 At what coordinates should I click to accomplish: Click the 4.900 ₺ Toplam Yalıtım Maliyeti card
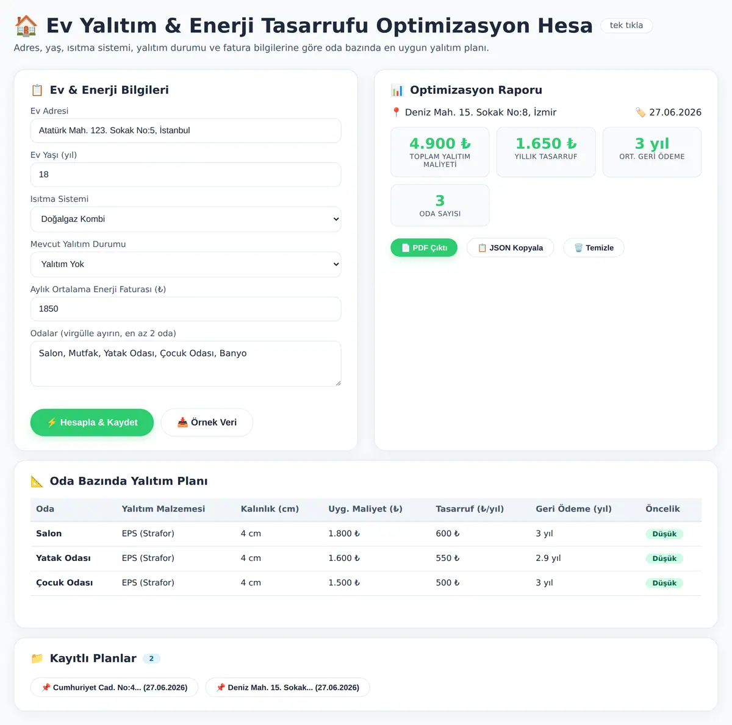[x=440, y=152]
